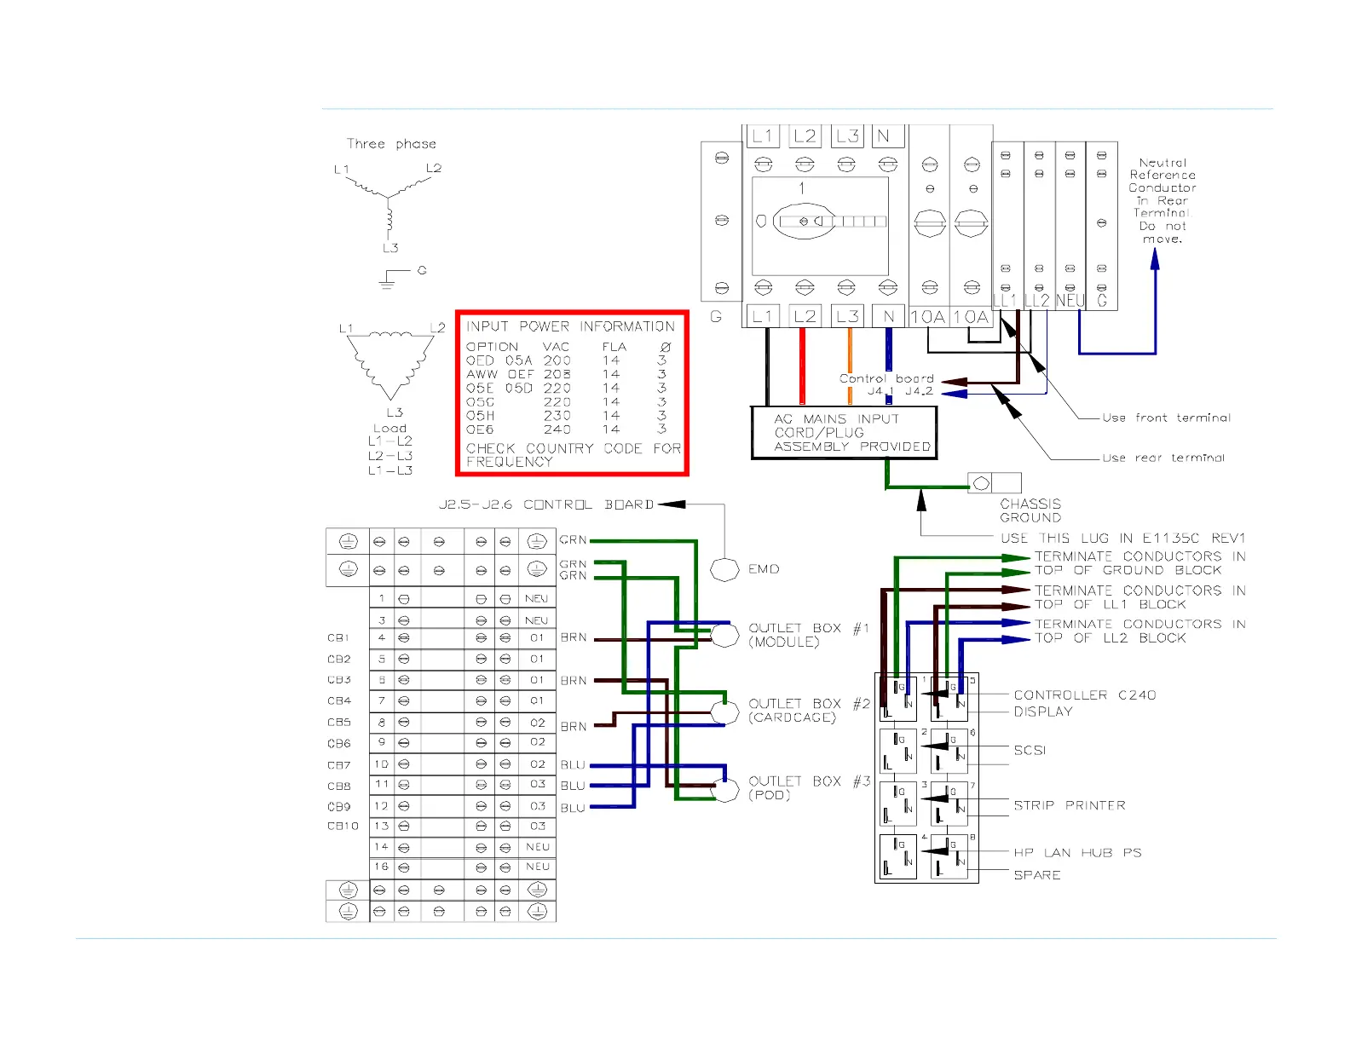Click the 'CB5' breaker label
The image size is (1350, 1043).
click(339, 722)
